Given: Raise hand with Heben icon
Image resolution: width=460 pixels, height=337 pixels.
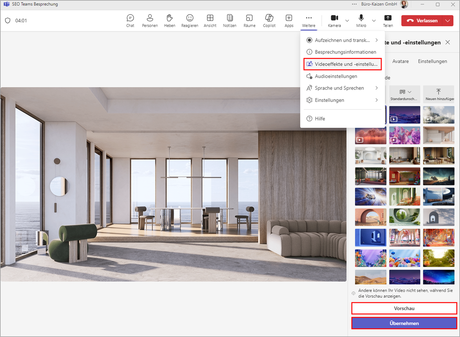Looking at the screenshot, I should 170,21.
